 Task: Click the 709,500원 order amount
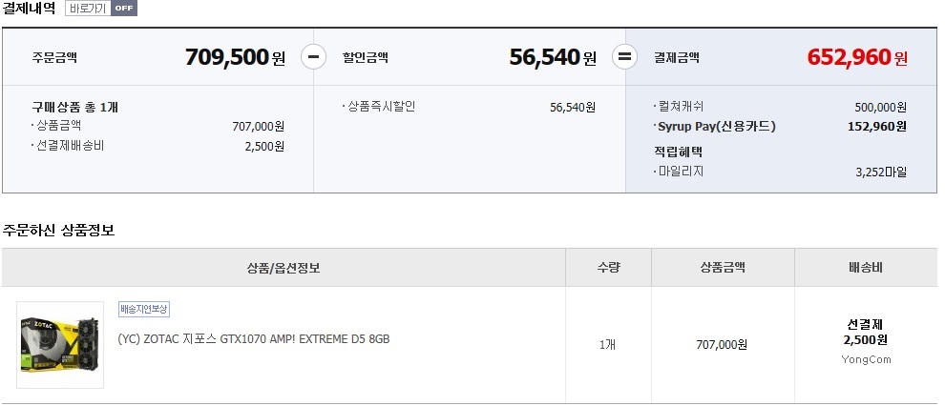[x=235, y=57]
